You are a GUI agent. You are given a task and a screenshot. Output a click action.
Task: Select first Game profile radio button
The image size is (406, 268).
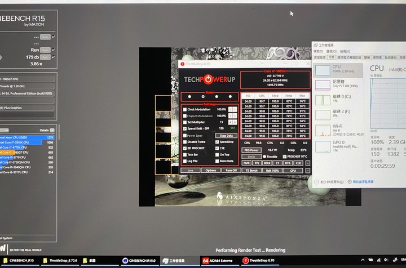pos(189,97)
